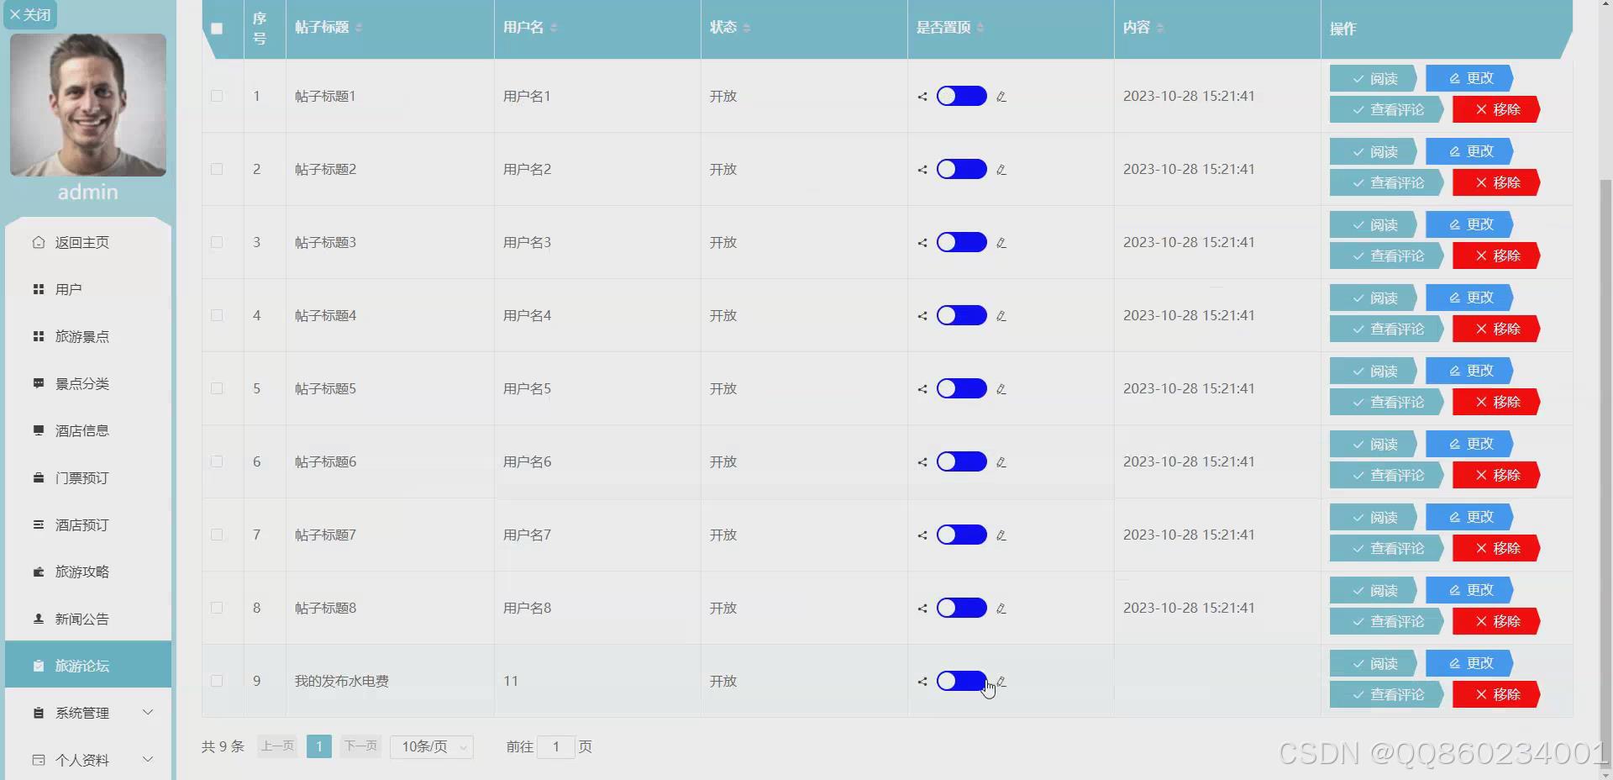Click the 上一页 pagination button
1613x780 pixels.
[x=277, y=746]
